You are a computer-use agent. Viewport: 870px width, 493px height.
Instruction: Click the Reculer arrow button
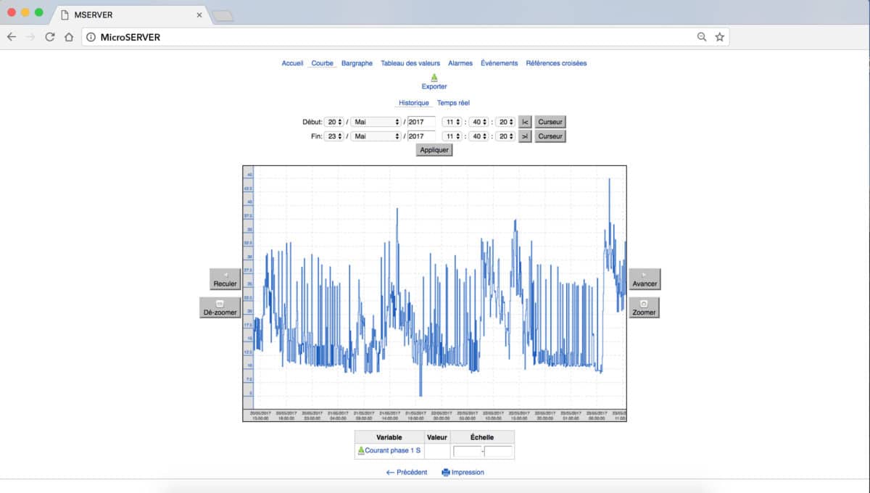[225, 279]
